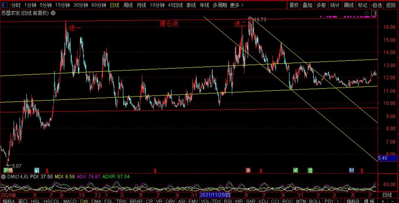Click the 复权 button

pos(294,5)
